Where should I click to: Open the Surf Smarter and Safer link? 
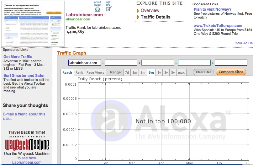point(24,76)
